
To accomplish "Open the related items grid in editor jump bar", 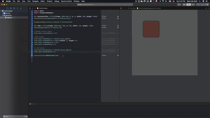I will coord(30,8).
